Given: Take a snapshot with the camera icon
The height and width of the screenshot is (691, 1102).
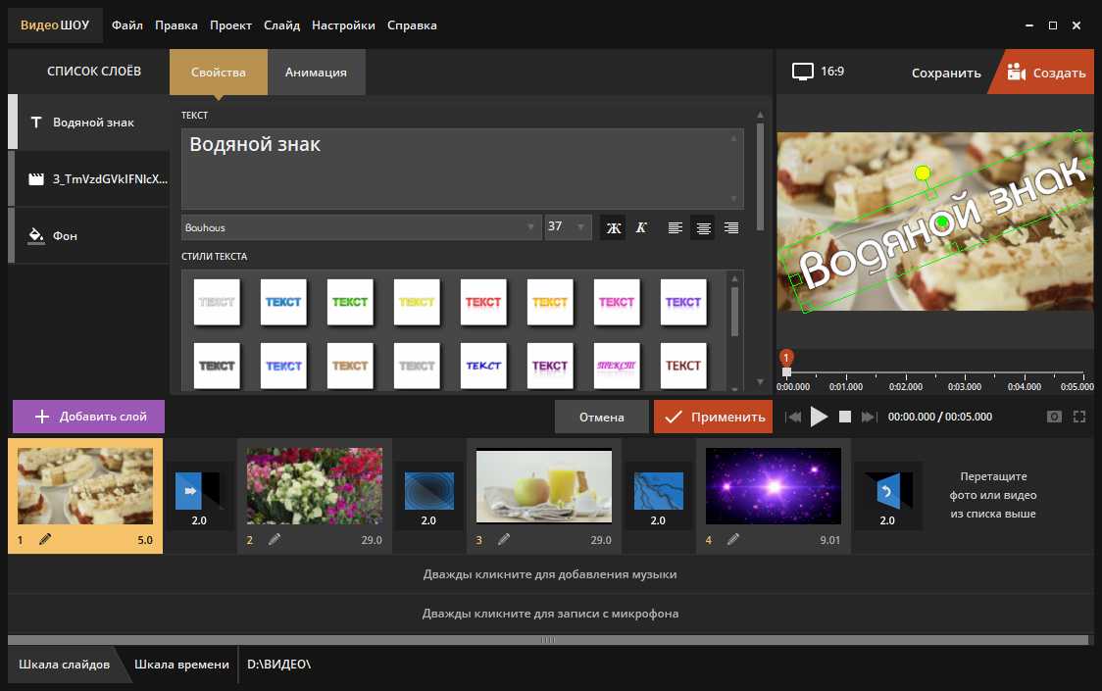Looking at the screenshot, I should [1054, 417].
